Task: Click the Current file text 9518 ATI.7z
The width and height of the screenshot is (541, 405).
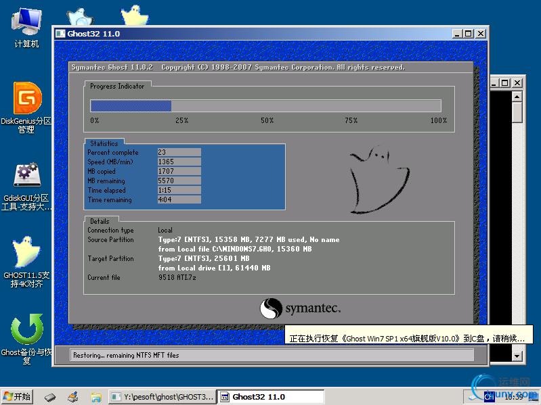Action: [177, 277]
